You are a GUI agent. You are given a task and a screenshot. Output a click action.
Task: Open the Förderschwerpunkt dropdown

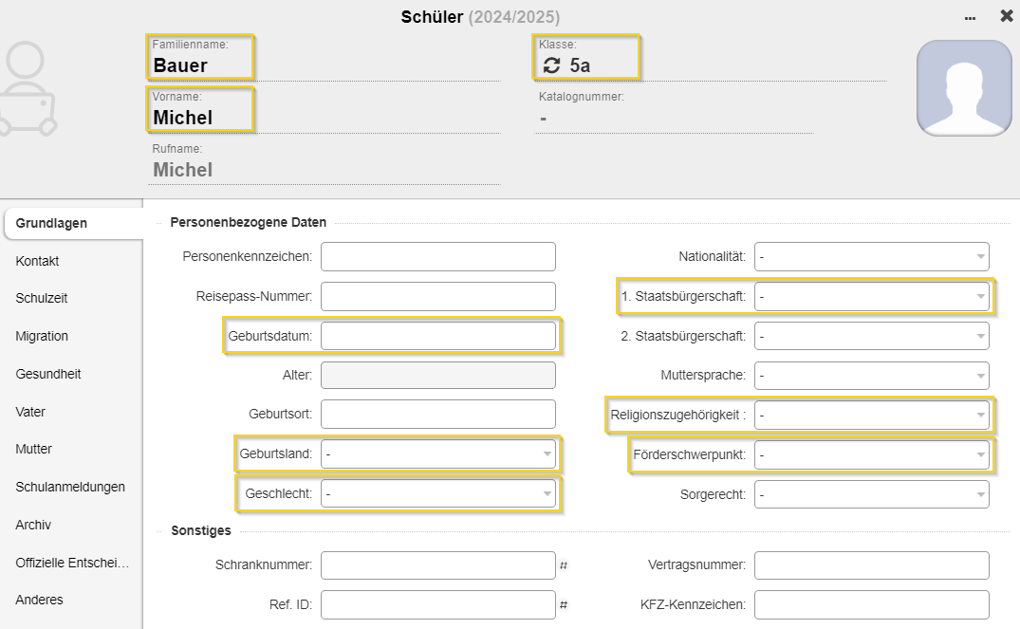point(872,455)
